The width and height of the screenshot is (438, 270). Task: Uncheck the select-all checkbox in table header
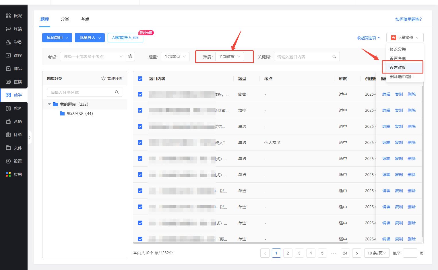(x=140, y=79)
